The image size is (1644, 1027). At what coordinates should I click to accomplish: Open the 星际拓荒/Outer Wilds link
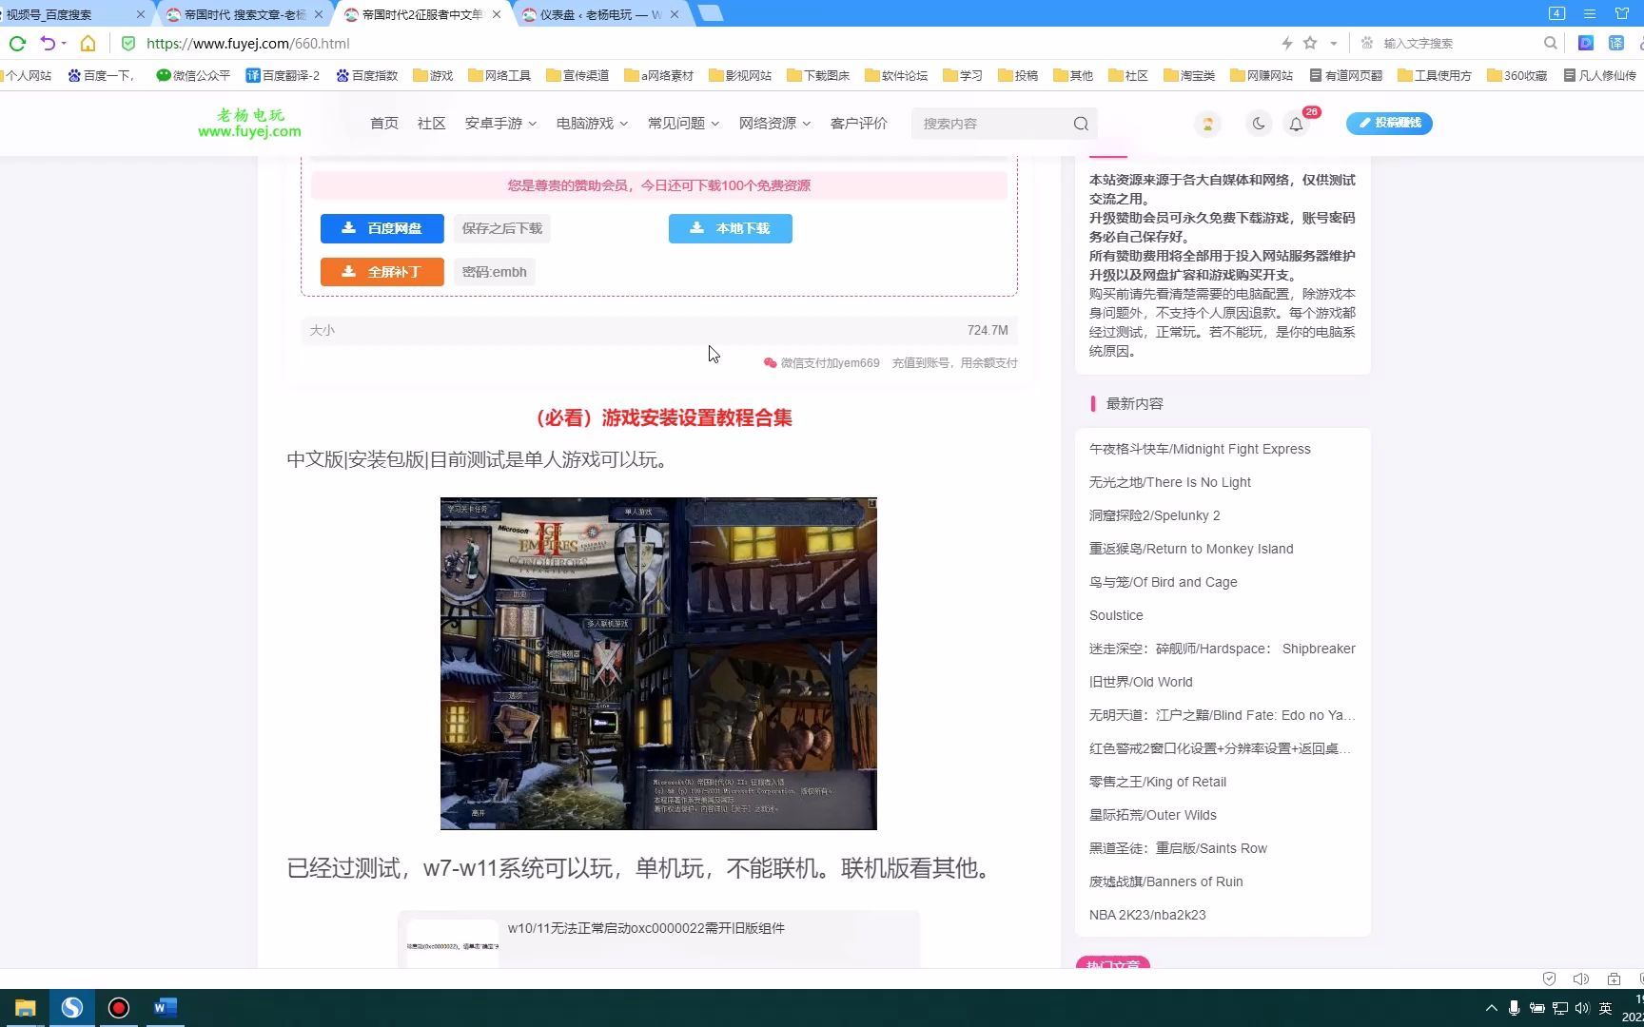pos(1152,815)
